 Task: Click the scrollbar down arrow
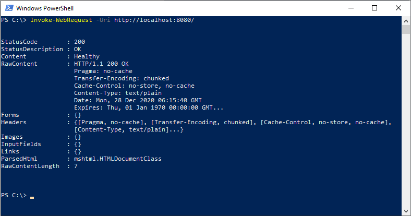(x=406, y=211)
